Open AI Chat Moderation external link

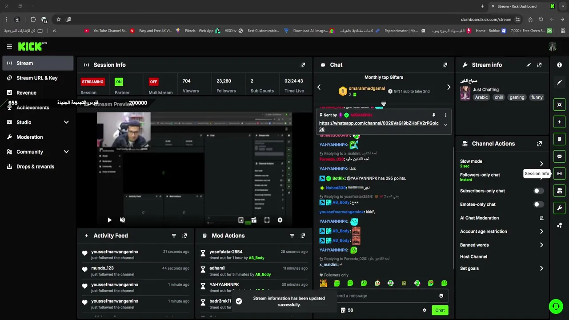coord(541,218)
